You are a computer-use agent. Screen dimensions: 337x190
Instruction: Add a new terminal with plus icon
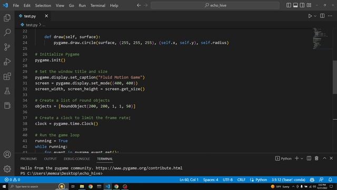tap(297, 158)
